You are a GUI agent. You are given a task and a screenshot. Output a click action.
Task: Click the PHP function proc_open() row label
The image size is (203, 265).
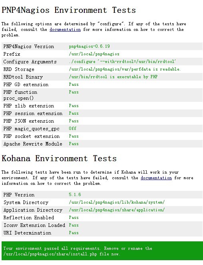[x=20, y=95]
